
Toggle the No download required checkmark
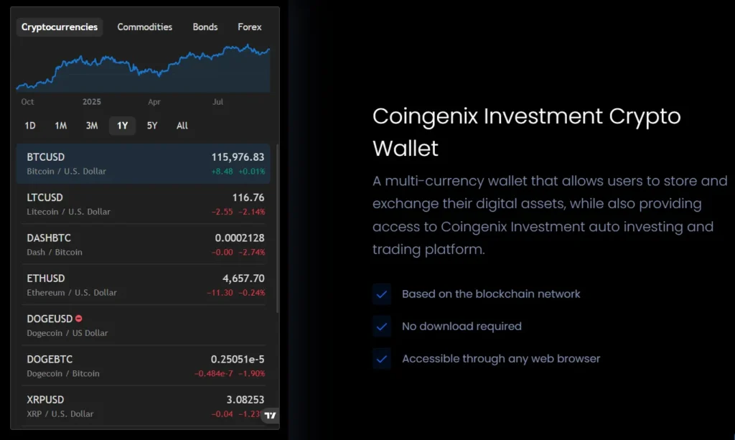click(x=382, y=326)
